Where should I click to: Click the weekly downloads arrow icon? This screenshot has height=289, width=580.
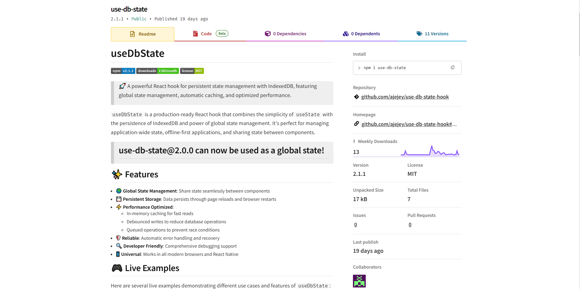(x=354, y=141)
